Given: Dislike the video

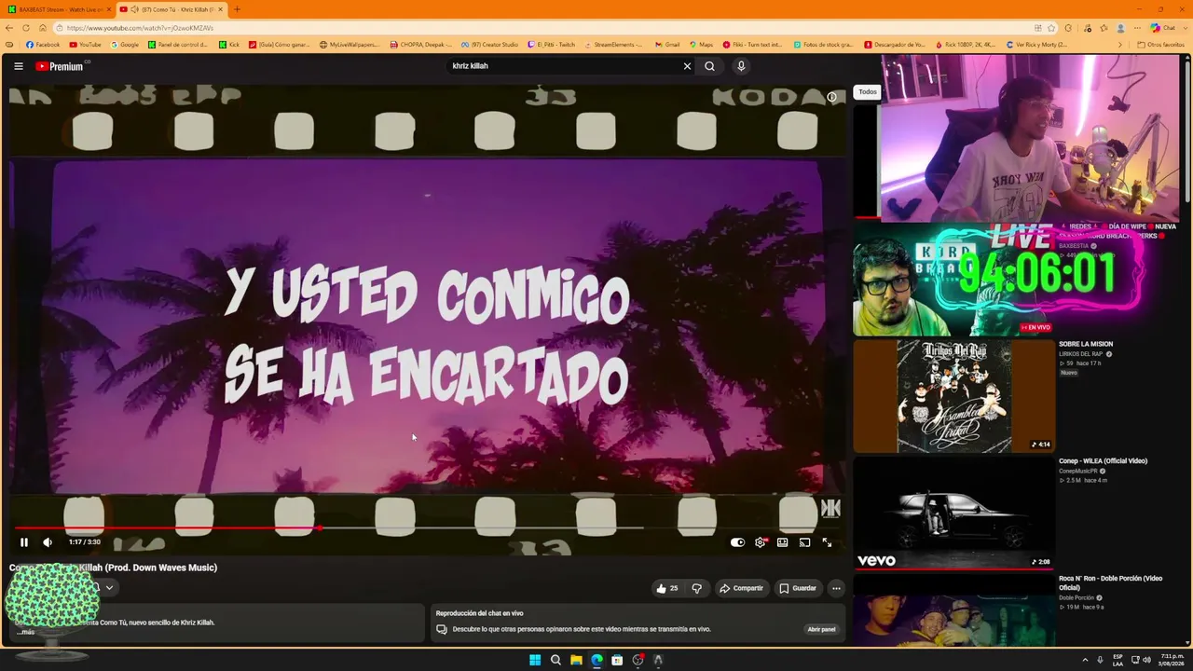Looking at the screenshot, I should point(696,588).
